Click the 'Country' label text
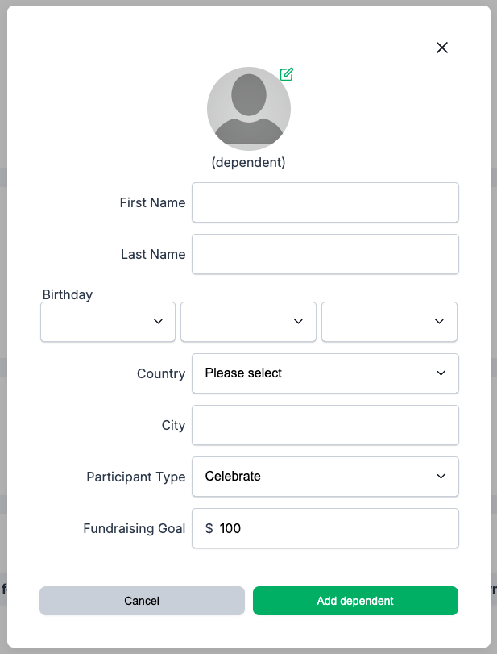This screenshot has height=654, width=497. (x=161, y=373)
